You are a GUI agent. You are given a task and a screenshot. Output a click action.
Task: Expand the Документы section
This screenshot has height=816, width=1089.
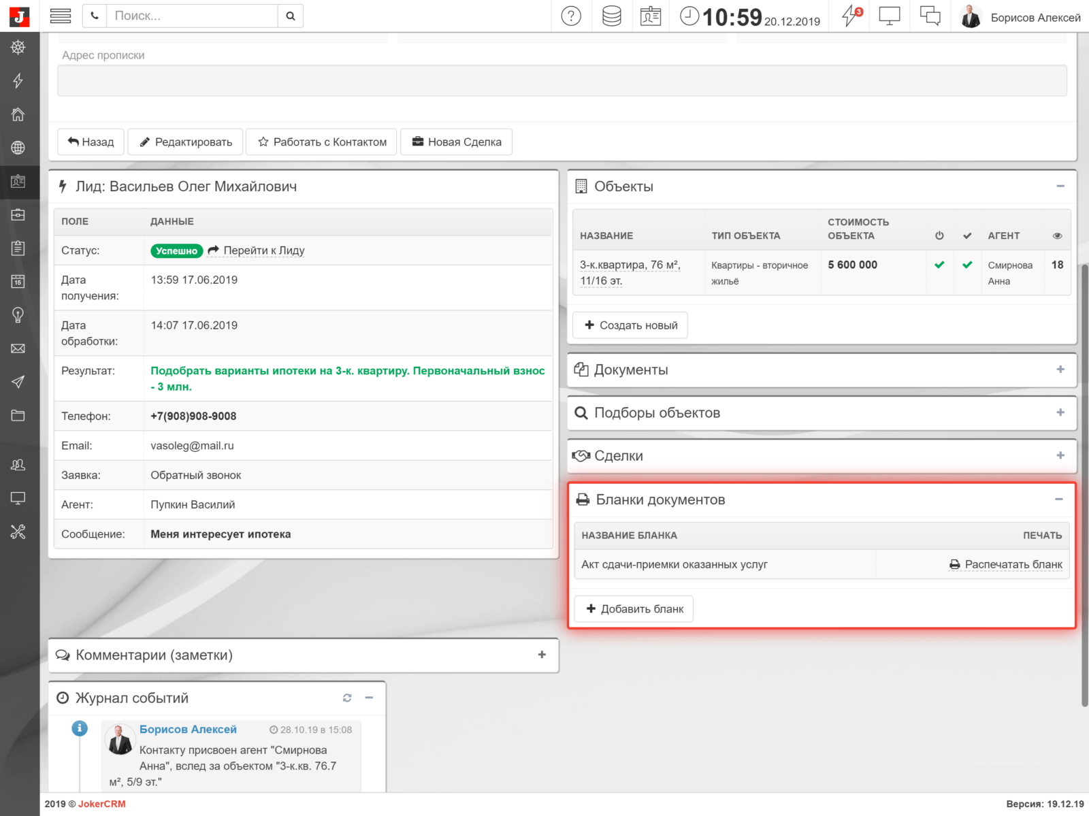1060,370
